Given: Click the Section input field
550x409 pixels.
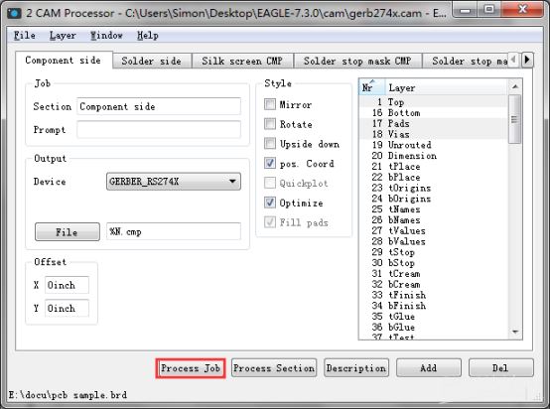Looking at the screenshot, I should tap(159, 106).
